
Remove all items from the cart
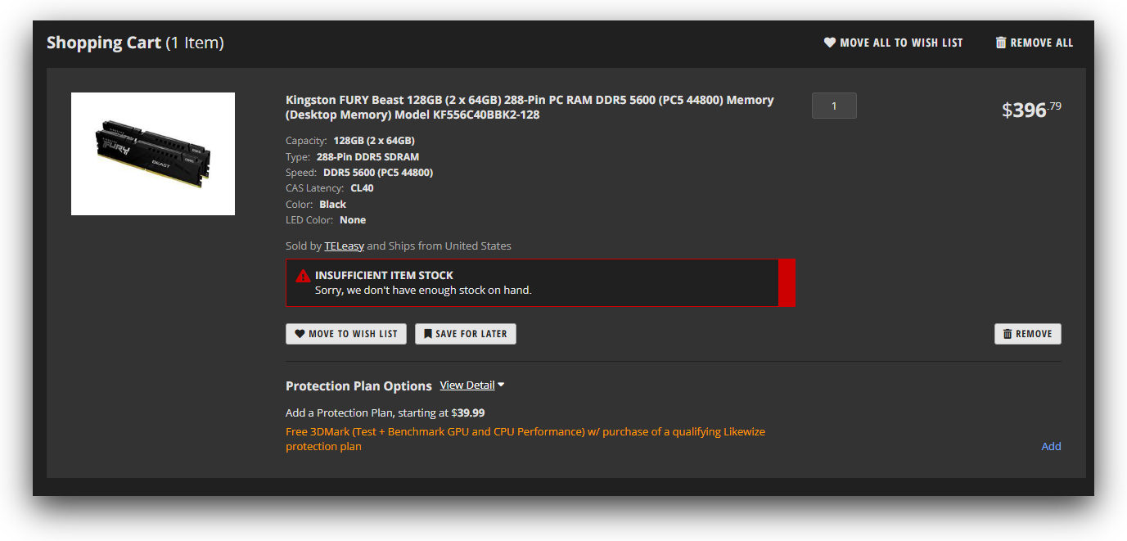pos(1035,43)
